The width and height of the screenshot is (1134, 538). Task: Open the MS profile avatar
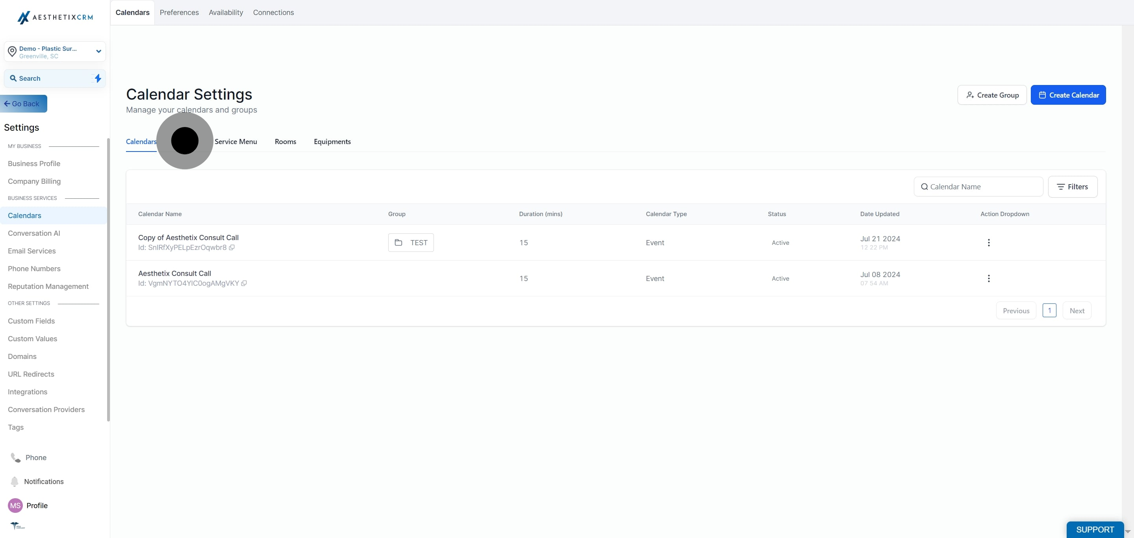(15, 505)
